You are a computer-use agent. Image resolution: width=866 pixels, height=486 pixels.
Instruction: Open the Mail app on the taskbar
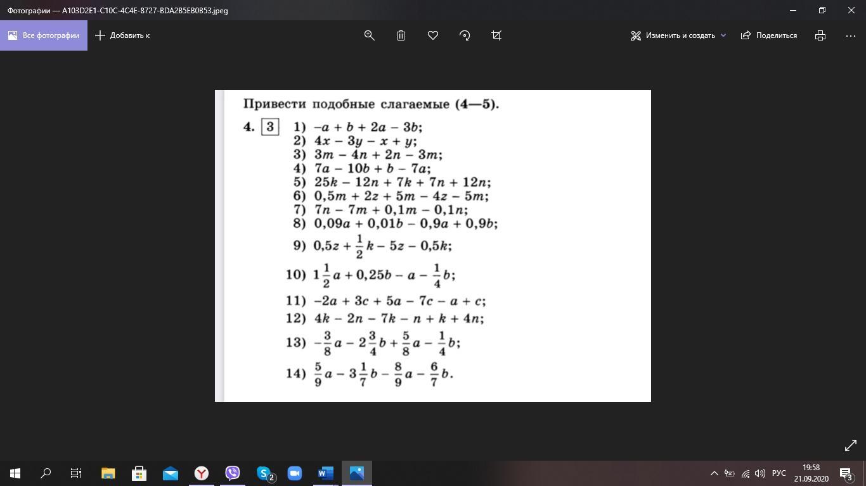coord(171,473)
